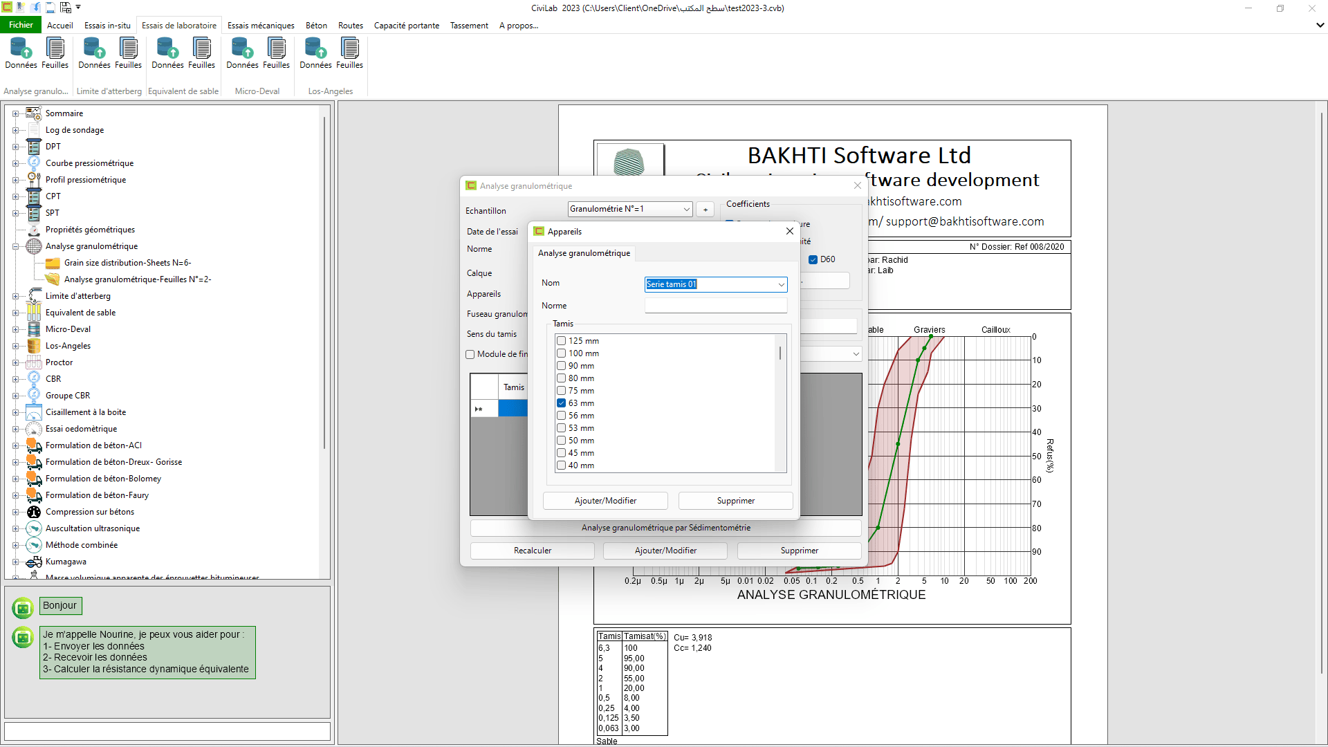This screenshot has width=1328, height=747.
Task: Select Micro-Deval tree icon
Action: click(34, 329)
